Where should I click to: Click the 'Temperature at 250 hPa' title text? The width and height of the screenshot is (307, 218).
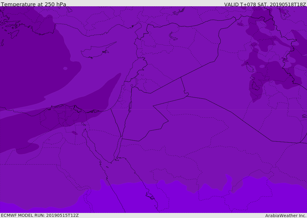(34, 4)
